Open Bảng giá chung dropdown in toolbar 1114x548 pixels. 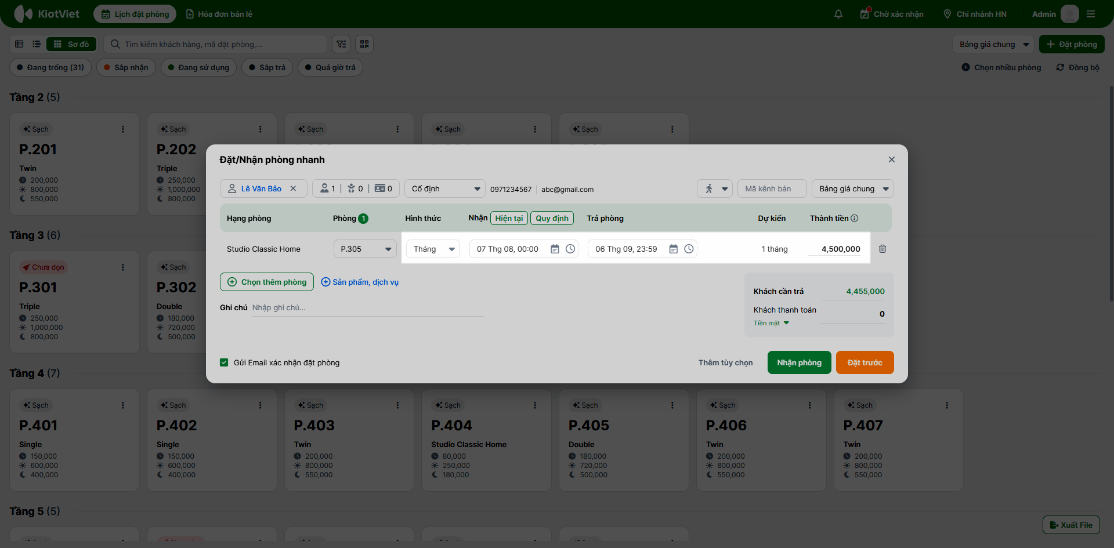tap(993, 44)
